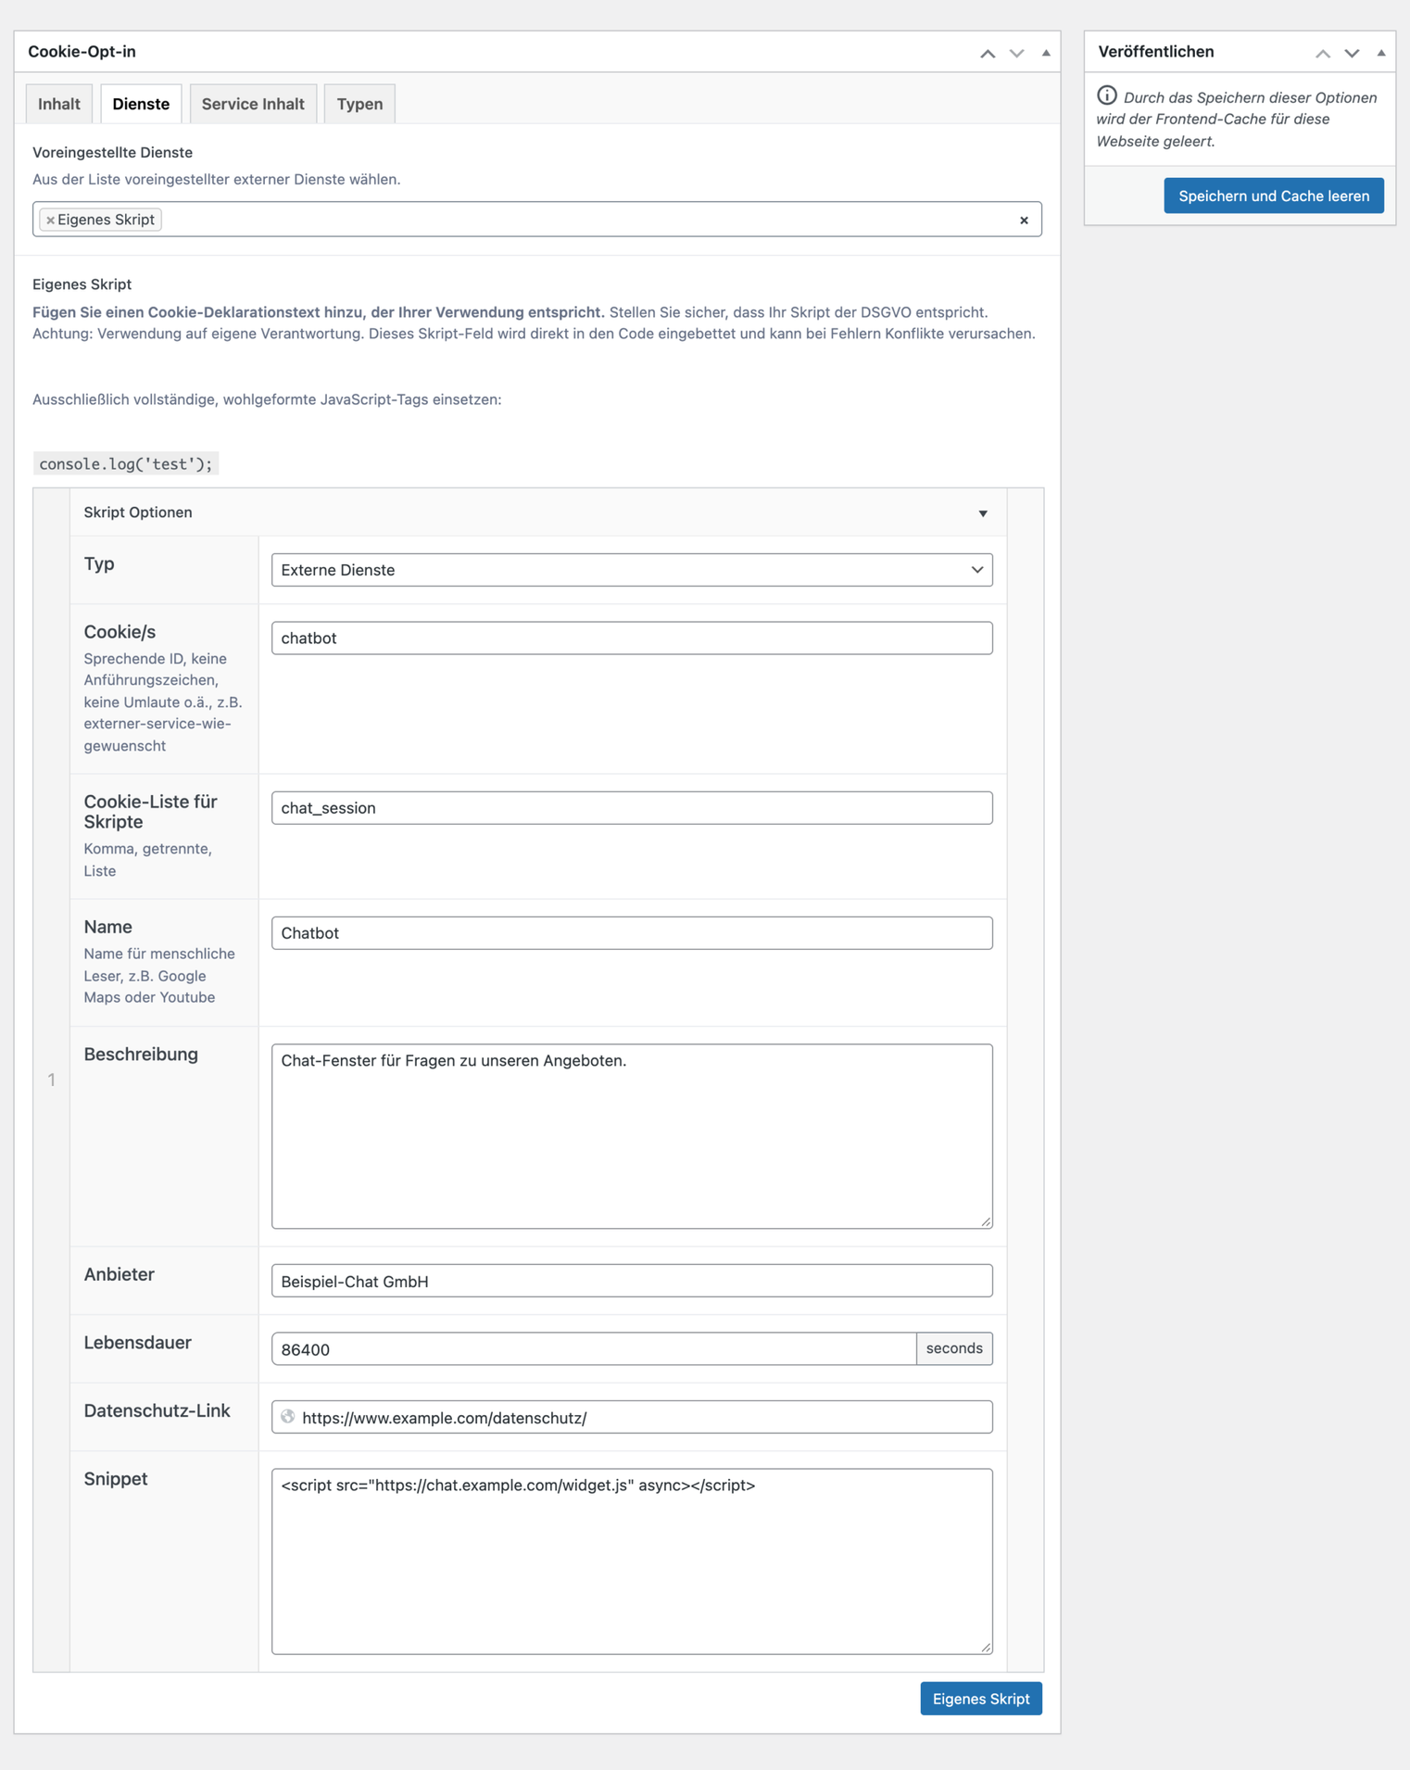
Task: Open the Service Inhalt tab
Action: [x=253, y=104]
